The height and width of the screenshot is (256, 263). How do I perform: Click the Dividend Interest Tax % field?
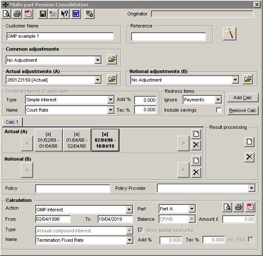tap(145, 110)
